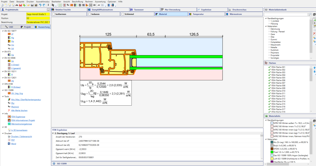Screen dimensions: 316x166
Task: Click the fRsi(min) link under Tools
Action: point(15,107)
